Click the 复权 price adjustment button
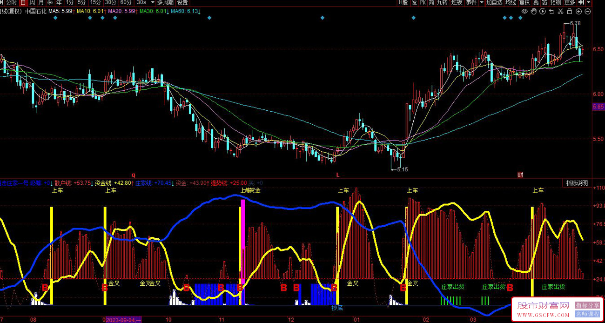Screen dimensions: 605x323 pyautogui.click(x=524, y=2)
